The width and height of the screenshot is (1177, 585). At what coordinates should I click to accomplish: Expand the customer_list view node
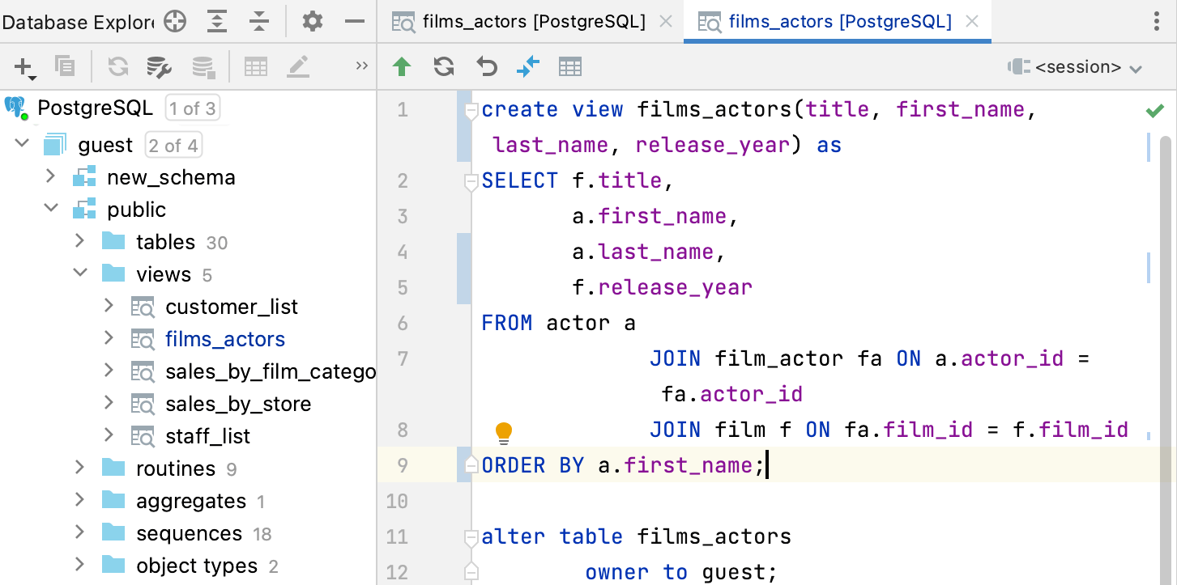click(x=109, y=306)
